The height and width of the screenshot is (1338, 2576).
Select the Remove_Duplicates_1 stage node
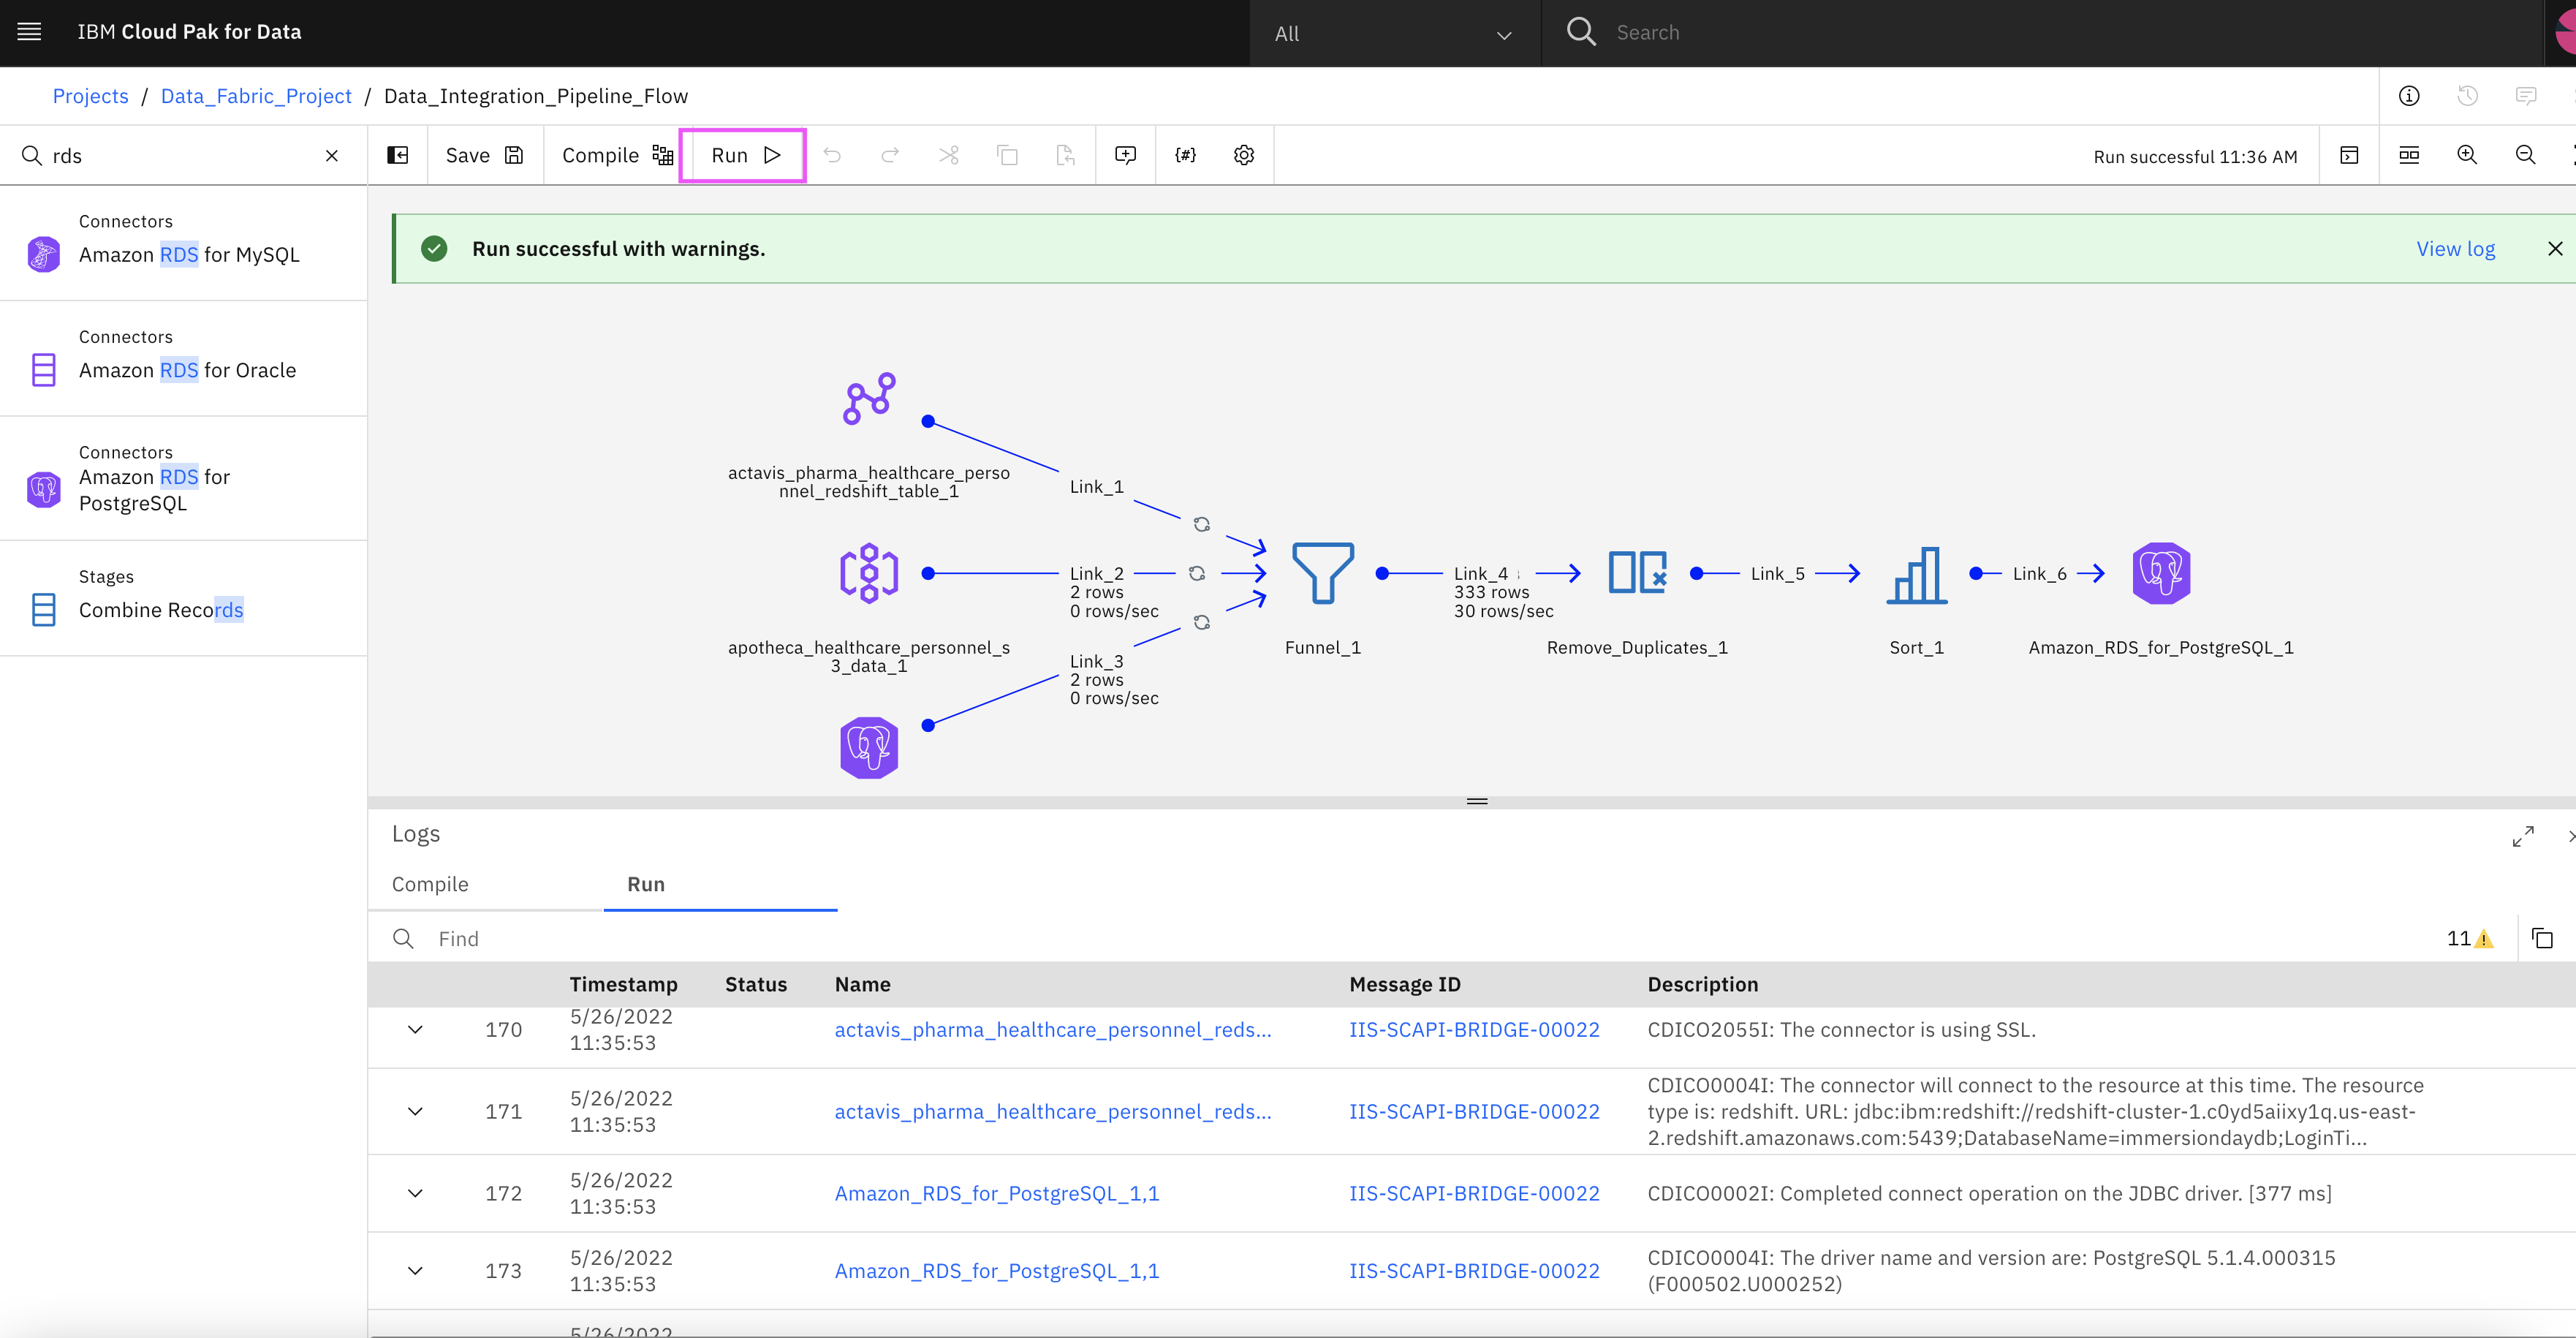(x=1637, y=573)
